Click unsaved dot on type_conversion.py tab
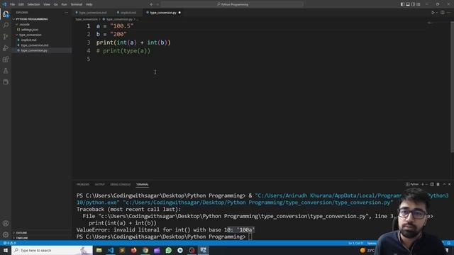The image size is (454, 255). click(x=179, y=13)
